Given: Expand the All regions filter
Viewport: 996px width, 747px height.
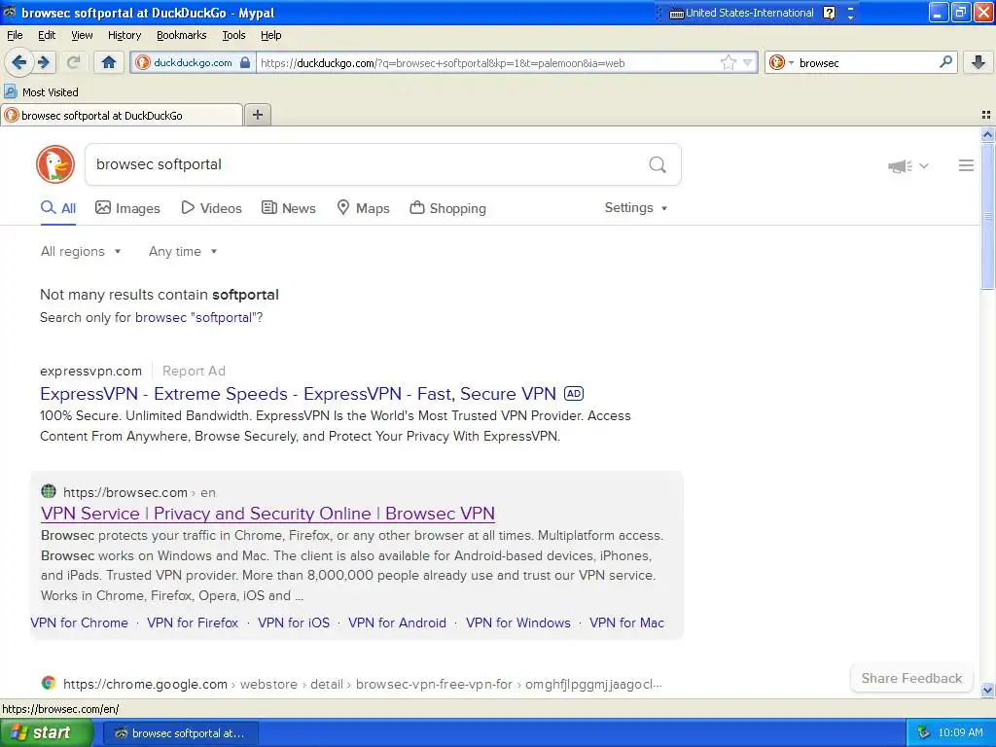Looking at the screenshot, I should 81,252.
